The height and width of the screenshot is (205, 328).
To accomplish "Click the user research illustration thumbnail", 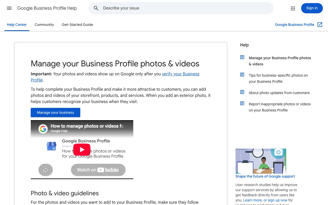I will [x=261, y=161].
